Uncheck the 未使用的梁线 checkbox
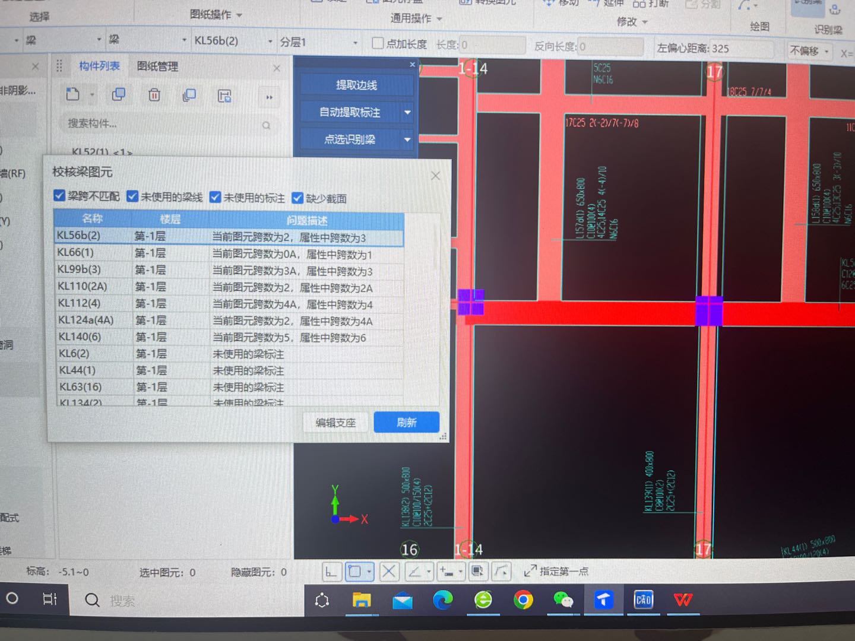The height and width of the screenshot is (641, 855). point(132,196)
